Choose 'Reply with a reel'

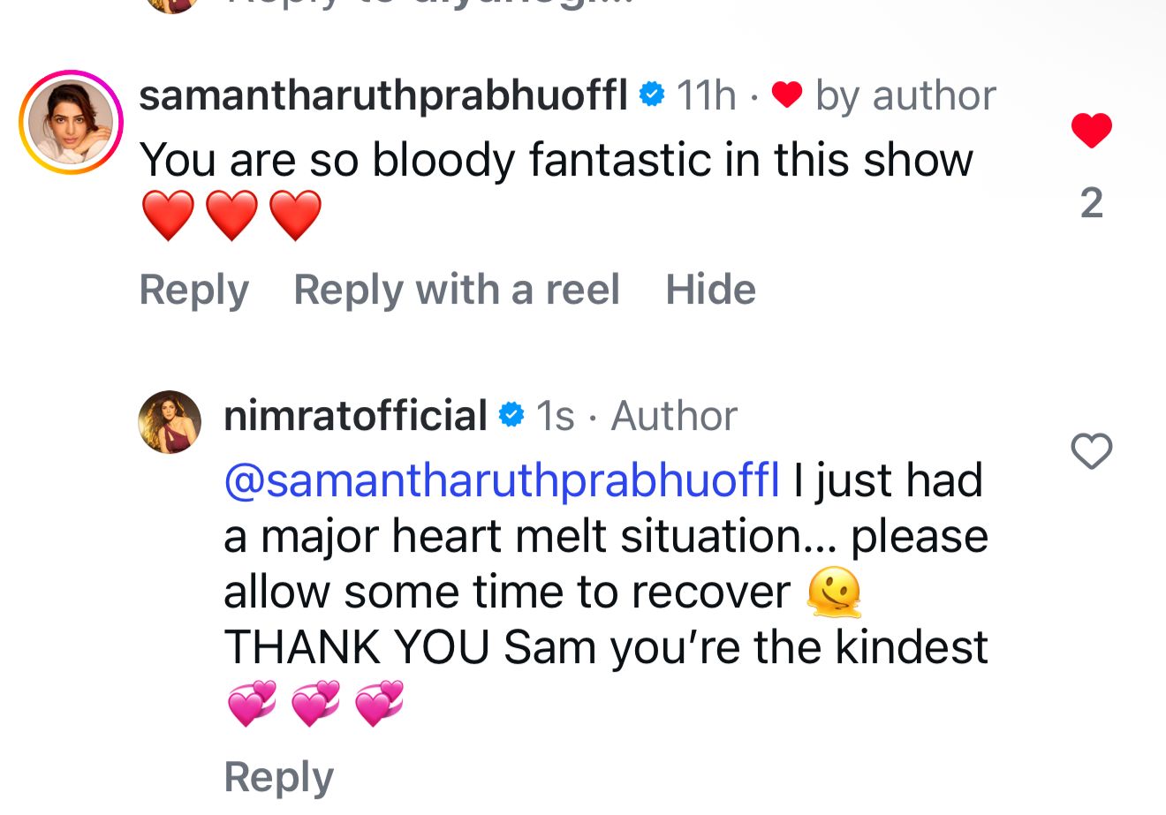pyautogui.click(x=457, y=290)
